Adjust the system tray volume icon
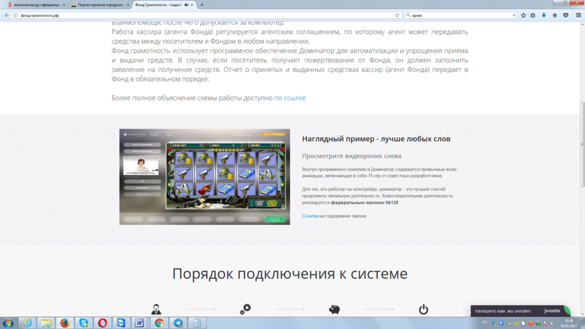The width and height of the screenshot is (585, 329). (x=553, y=323)
